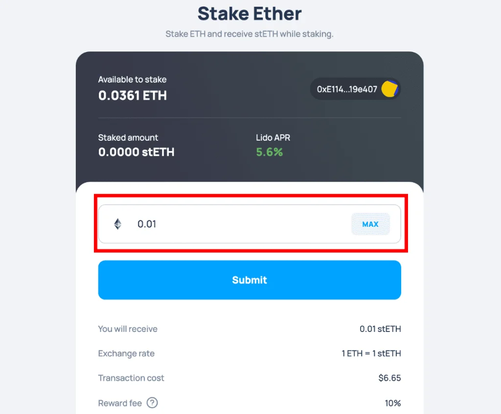501x414 pixels.
Task: Click the Ethereum diamond icon in amount field
Action: pos(117,224)
